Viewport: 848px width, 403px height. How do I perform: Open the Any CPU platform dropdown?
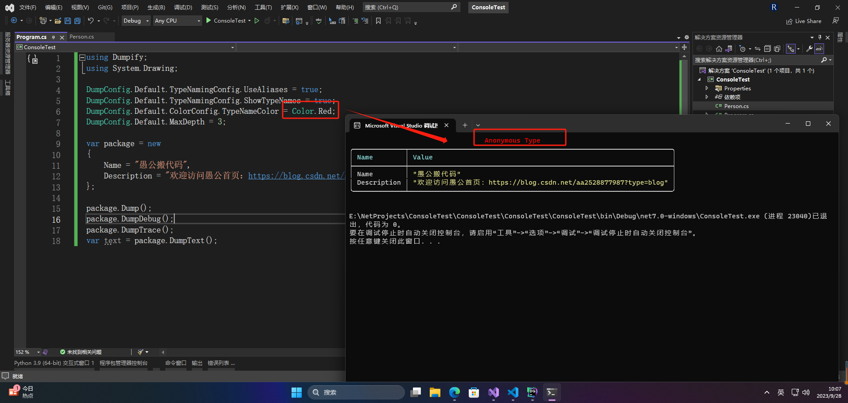tap(177, 21)
